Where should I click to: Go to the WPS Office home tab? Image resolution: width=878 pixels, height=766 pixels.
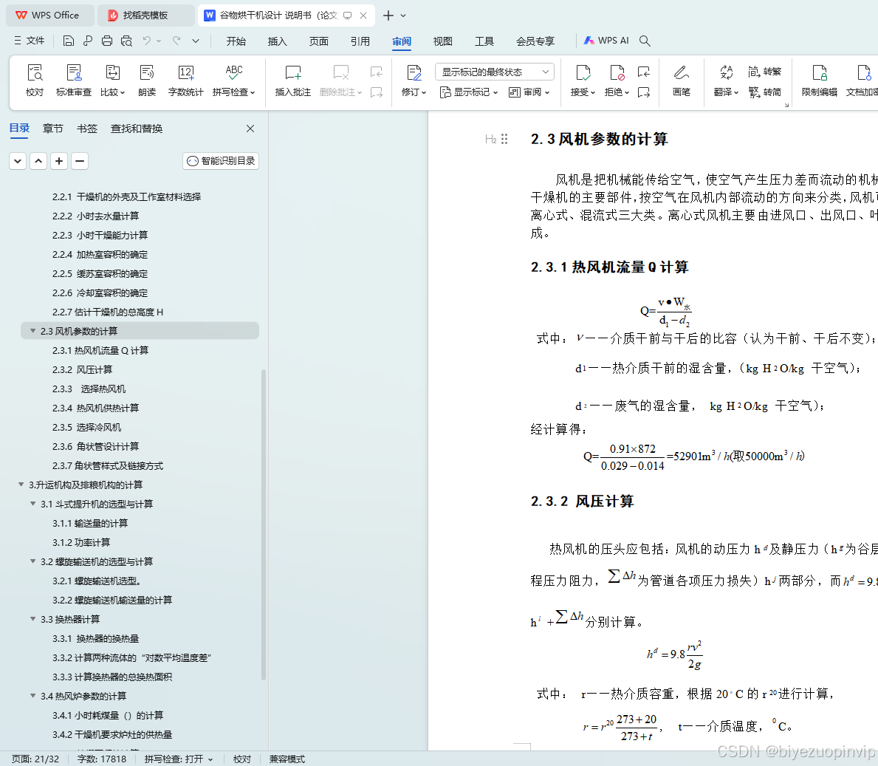(x=49, y=15)
